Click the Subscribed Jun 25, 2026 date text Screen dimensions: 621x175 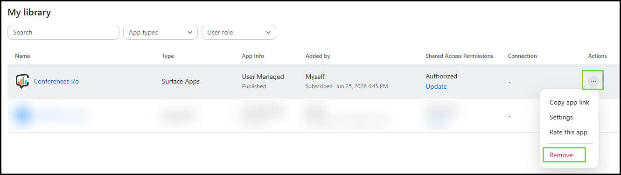(347, 86)
